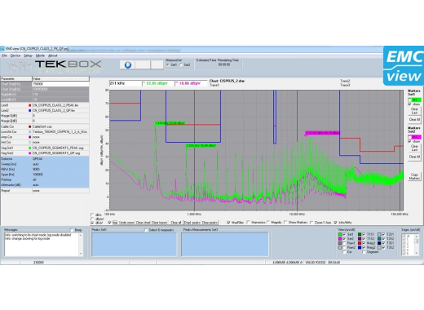
Task: Toggle the Marg2 view checkbox
Action: pyautogui.click(x=364, y=247)
